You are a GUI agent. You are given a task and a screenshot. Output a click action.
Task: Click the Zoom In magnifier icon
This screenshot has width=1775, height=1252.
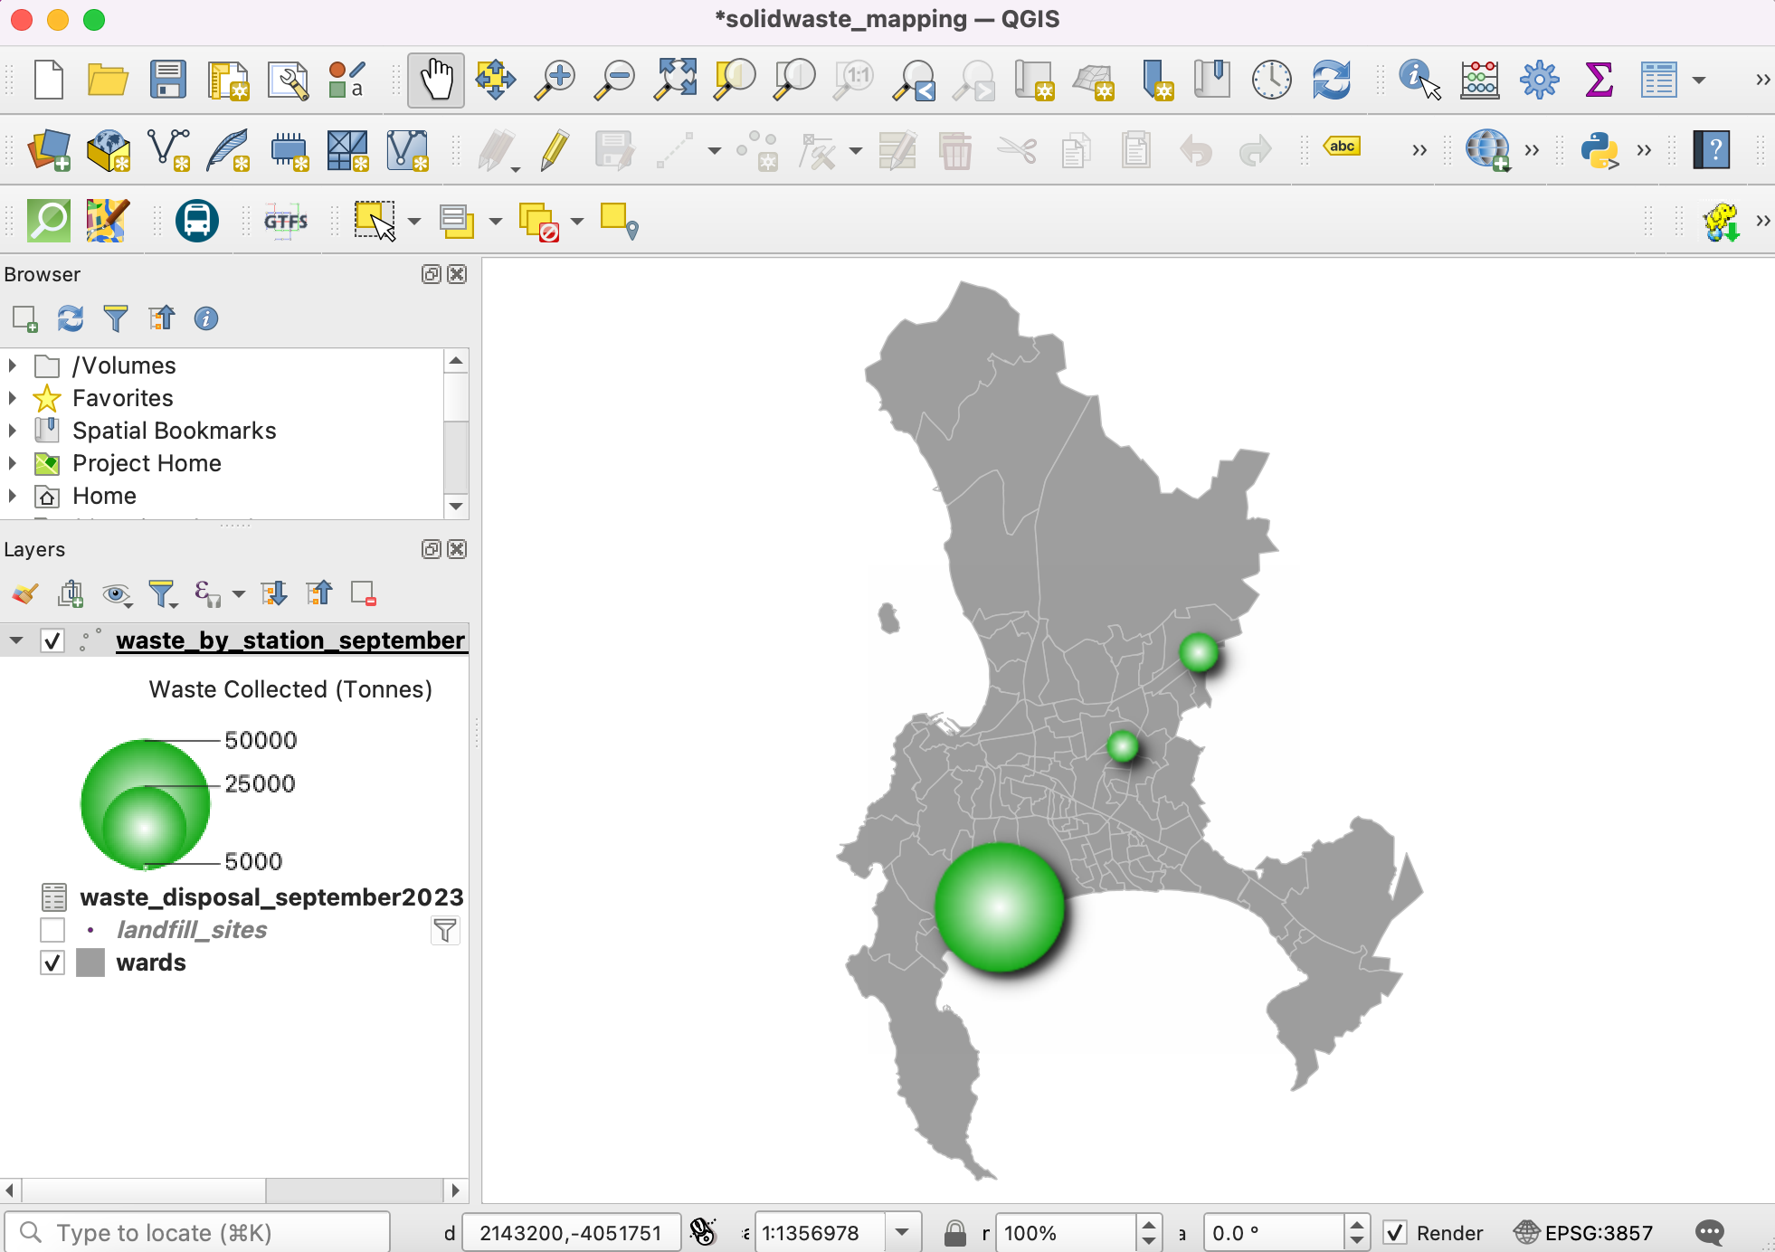click(x=555, y=81)
